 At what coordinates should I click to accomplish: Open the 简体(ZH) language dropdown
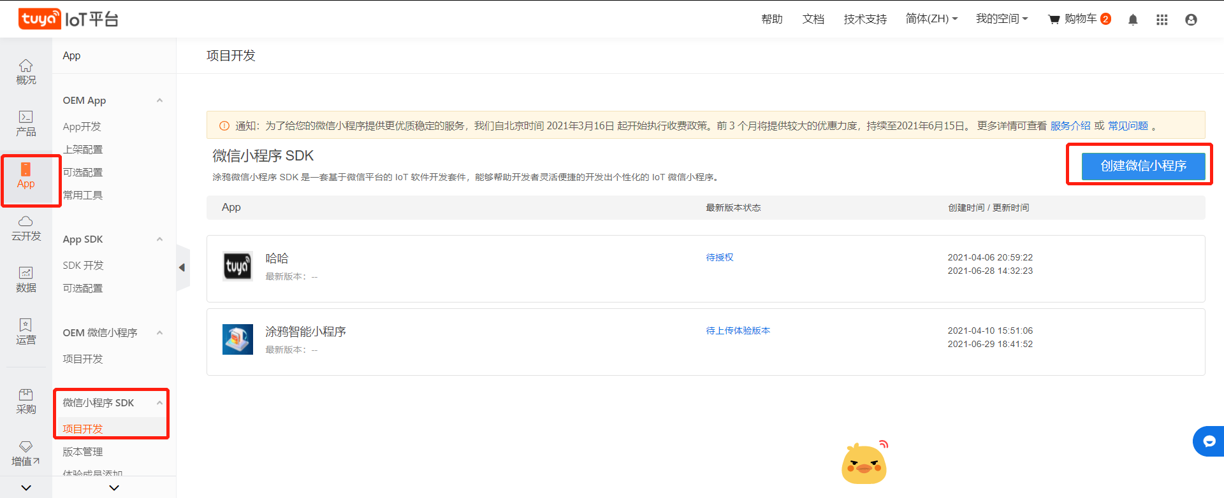coord(931,19)
